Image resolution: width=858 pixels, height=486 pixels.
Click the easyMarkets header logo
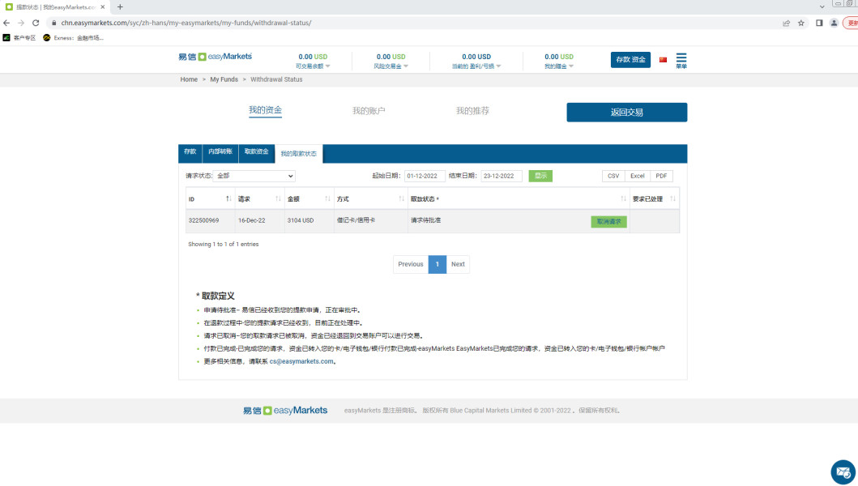pos(215,57)
